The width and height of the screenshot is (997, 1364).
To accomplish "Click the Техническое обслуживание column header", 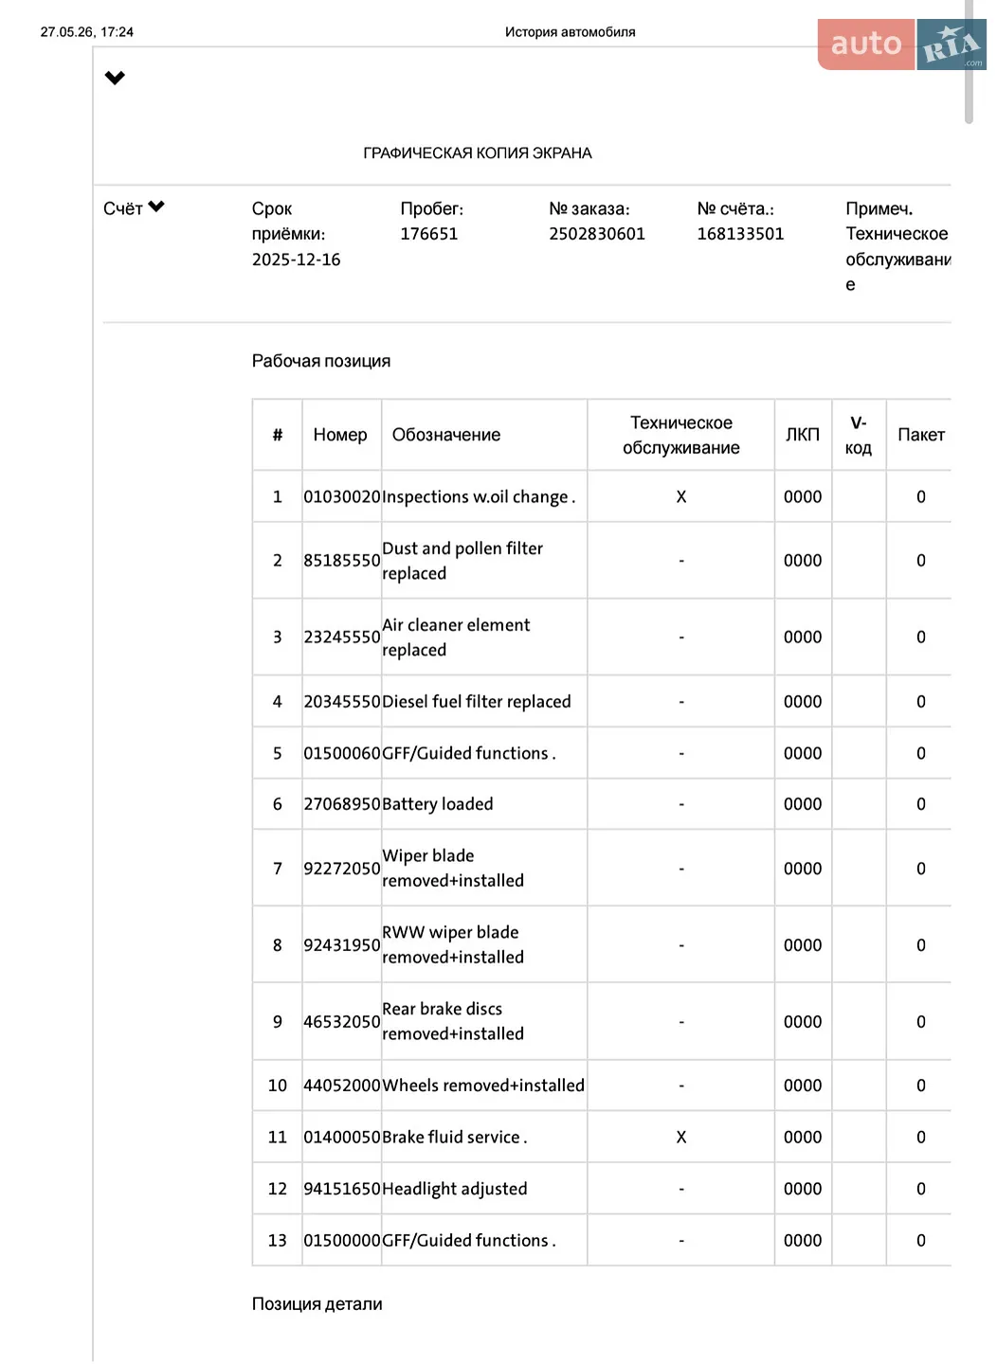I will 680,435.
